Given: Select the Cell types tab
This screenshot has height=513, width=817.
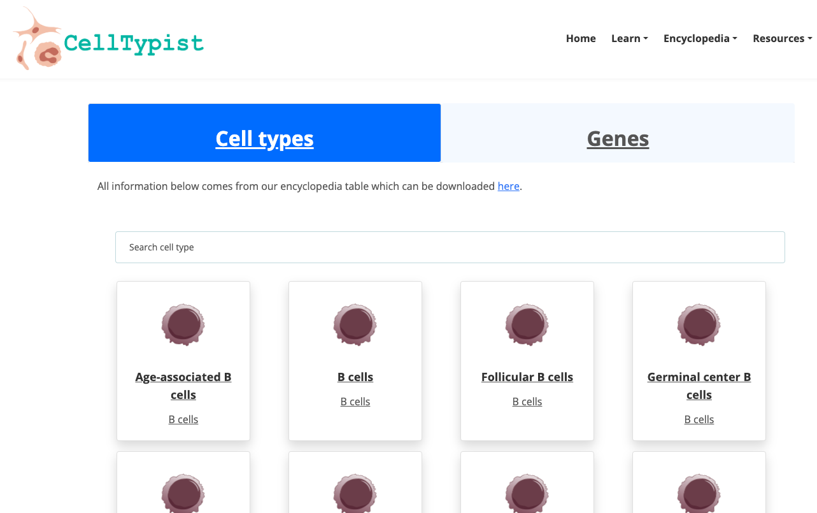Looking at the screenshot, I should [x=264, y=138].
